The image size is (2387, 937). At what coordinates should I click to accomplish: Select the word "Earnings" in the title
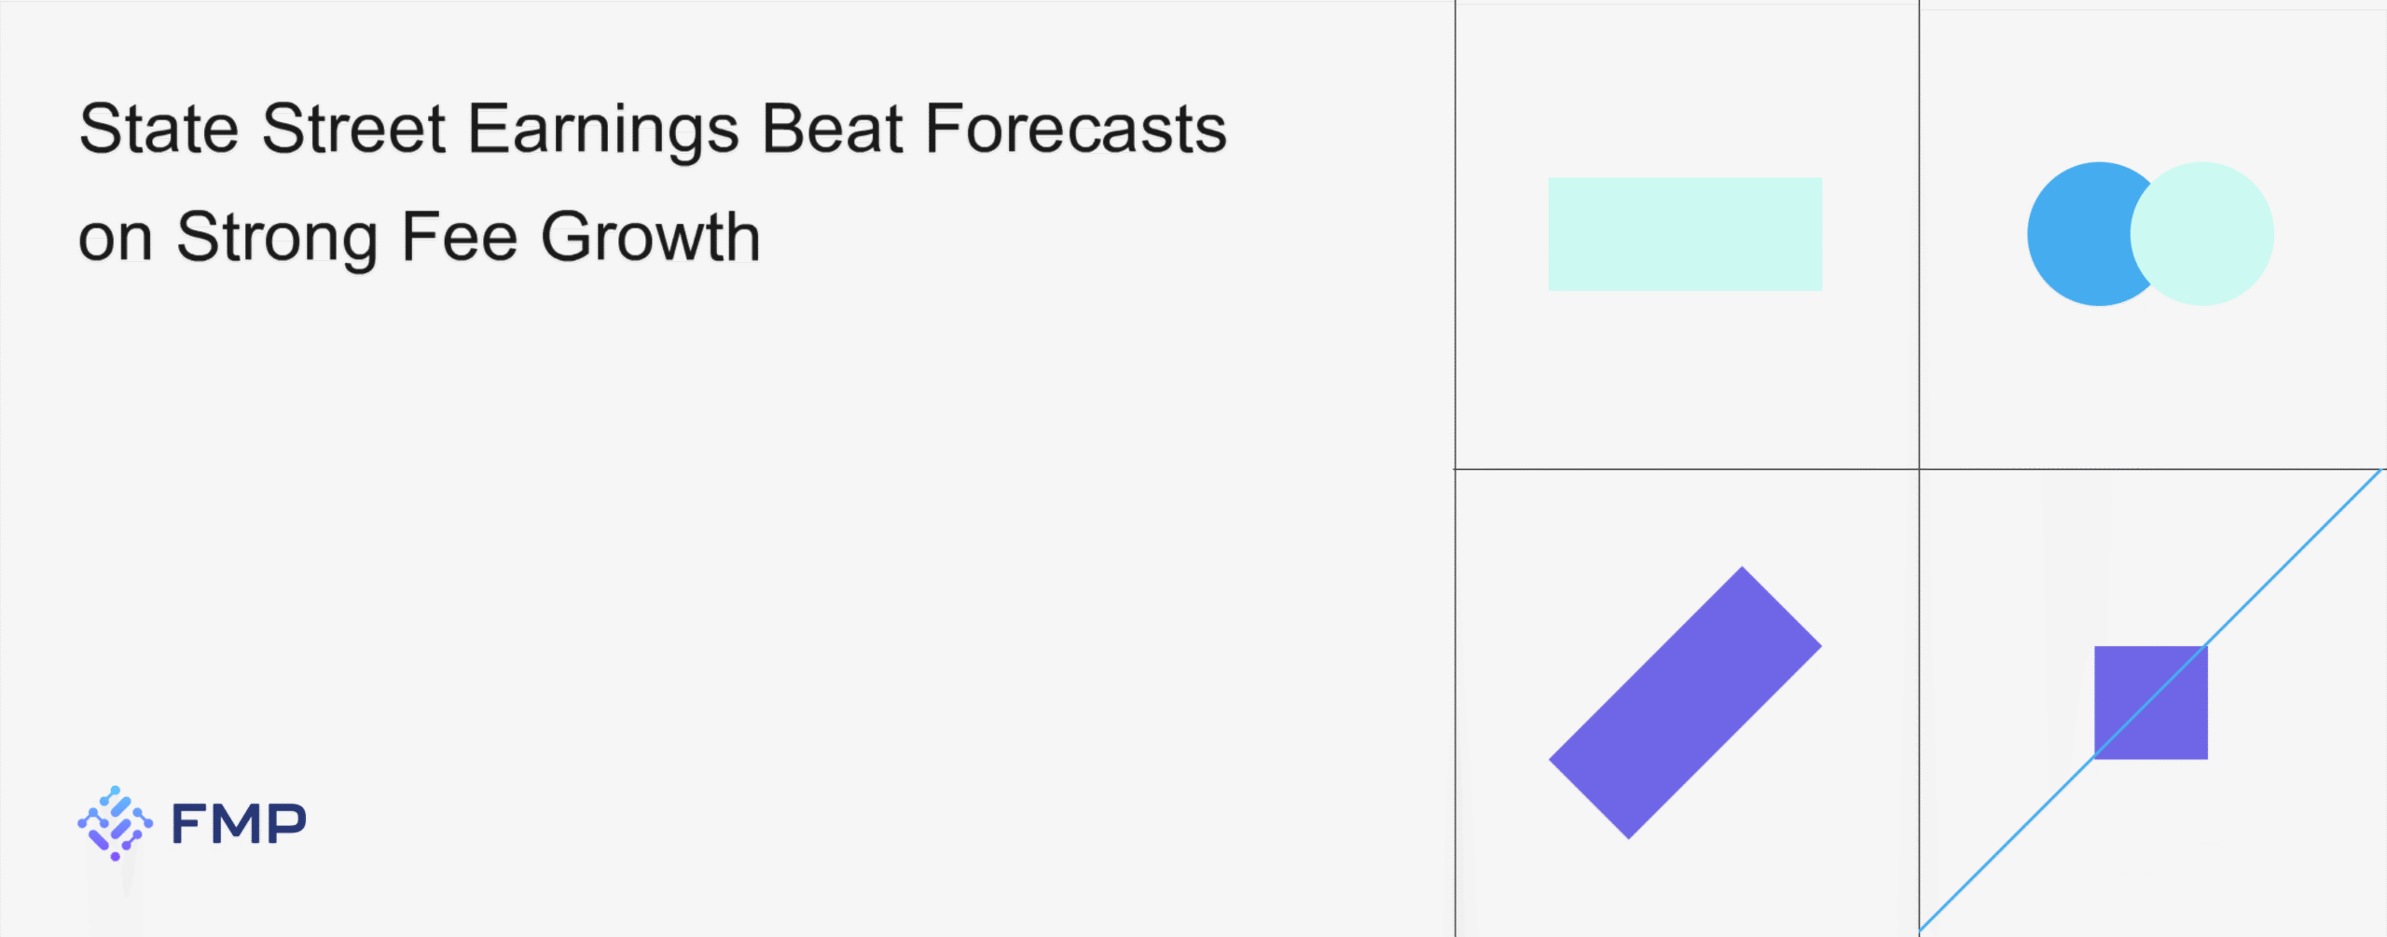[603, 131]
